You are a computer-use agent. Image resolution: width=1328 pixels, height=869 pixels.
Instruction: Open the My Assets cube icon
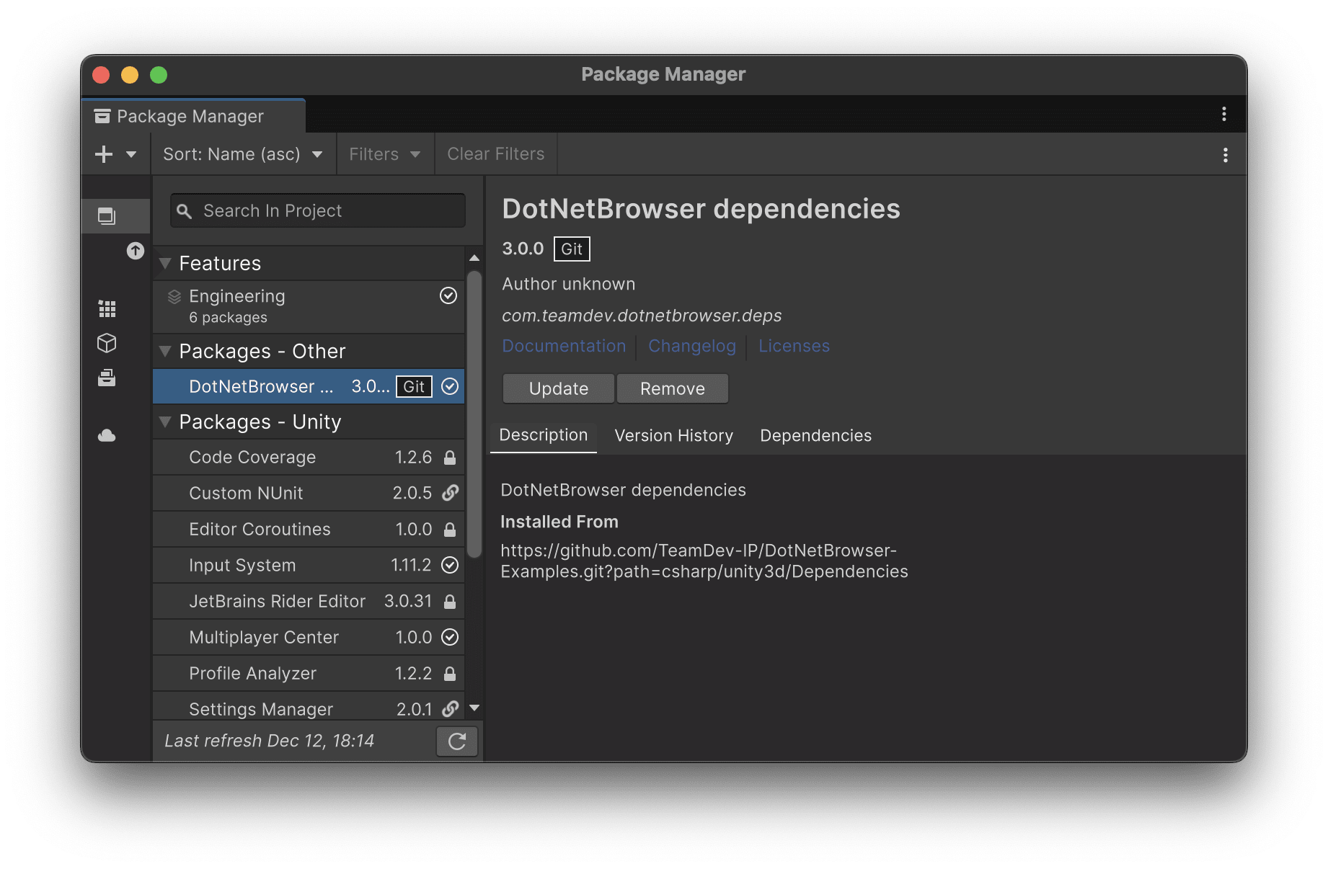[x=107, y=343]
